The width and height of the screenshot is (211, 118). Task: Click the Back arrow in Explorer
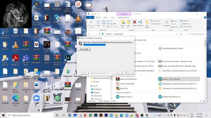[x=89, y=34]
